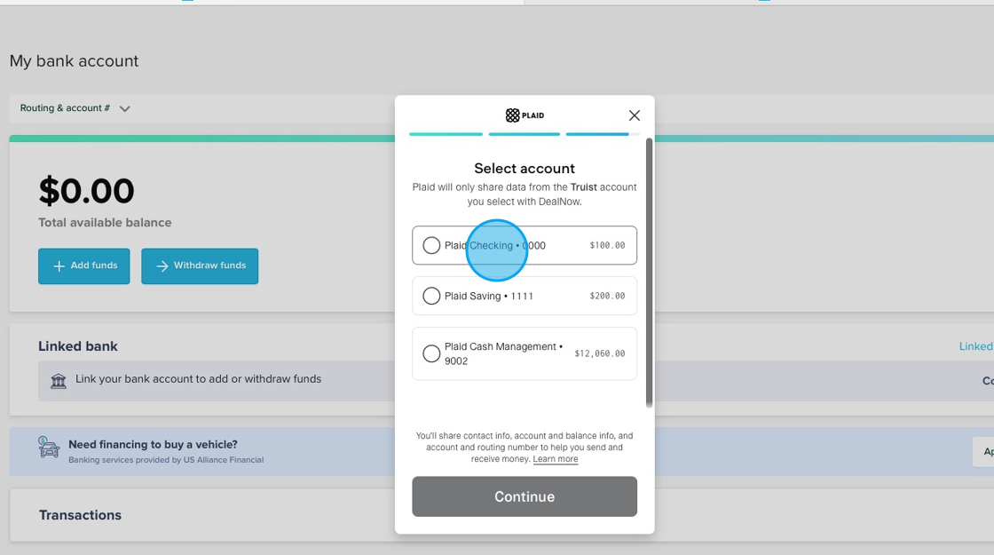The height and width of the screenshot is (555, 994).
Task: Click the Need financing to buy a vehicle banner text
Action: point(153,445)
